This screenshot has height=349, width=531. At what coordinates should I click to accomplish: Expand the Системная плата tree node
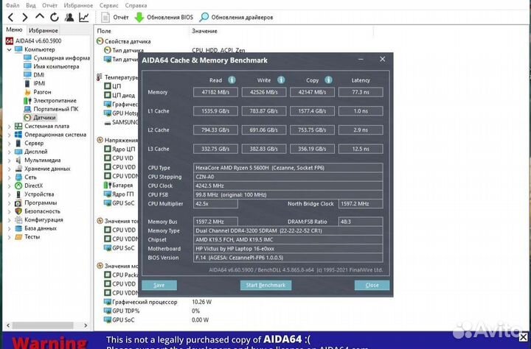pos(9,126)
